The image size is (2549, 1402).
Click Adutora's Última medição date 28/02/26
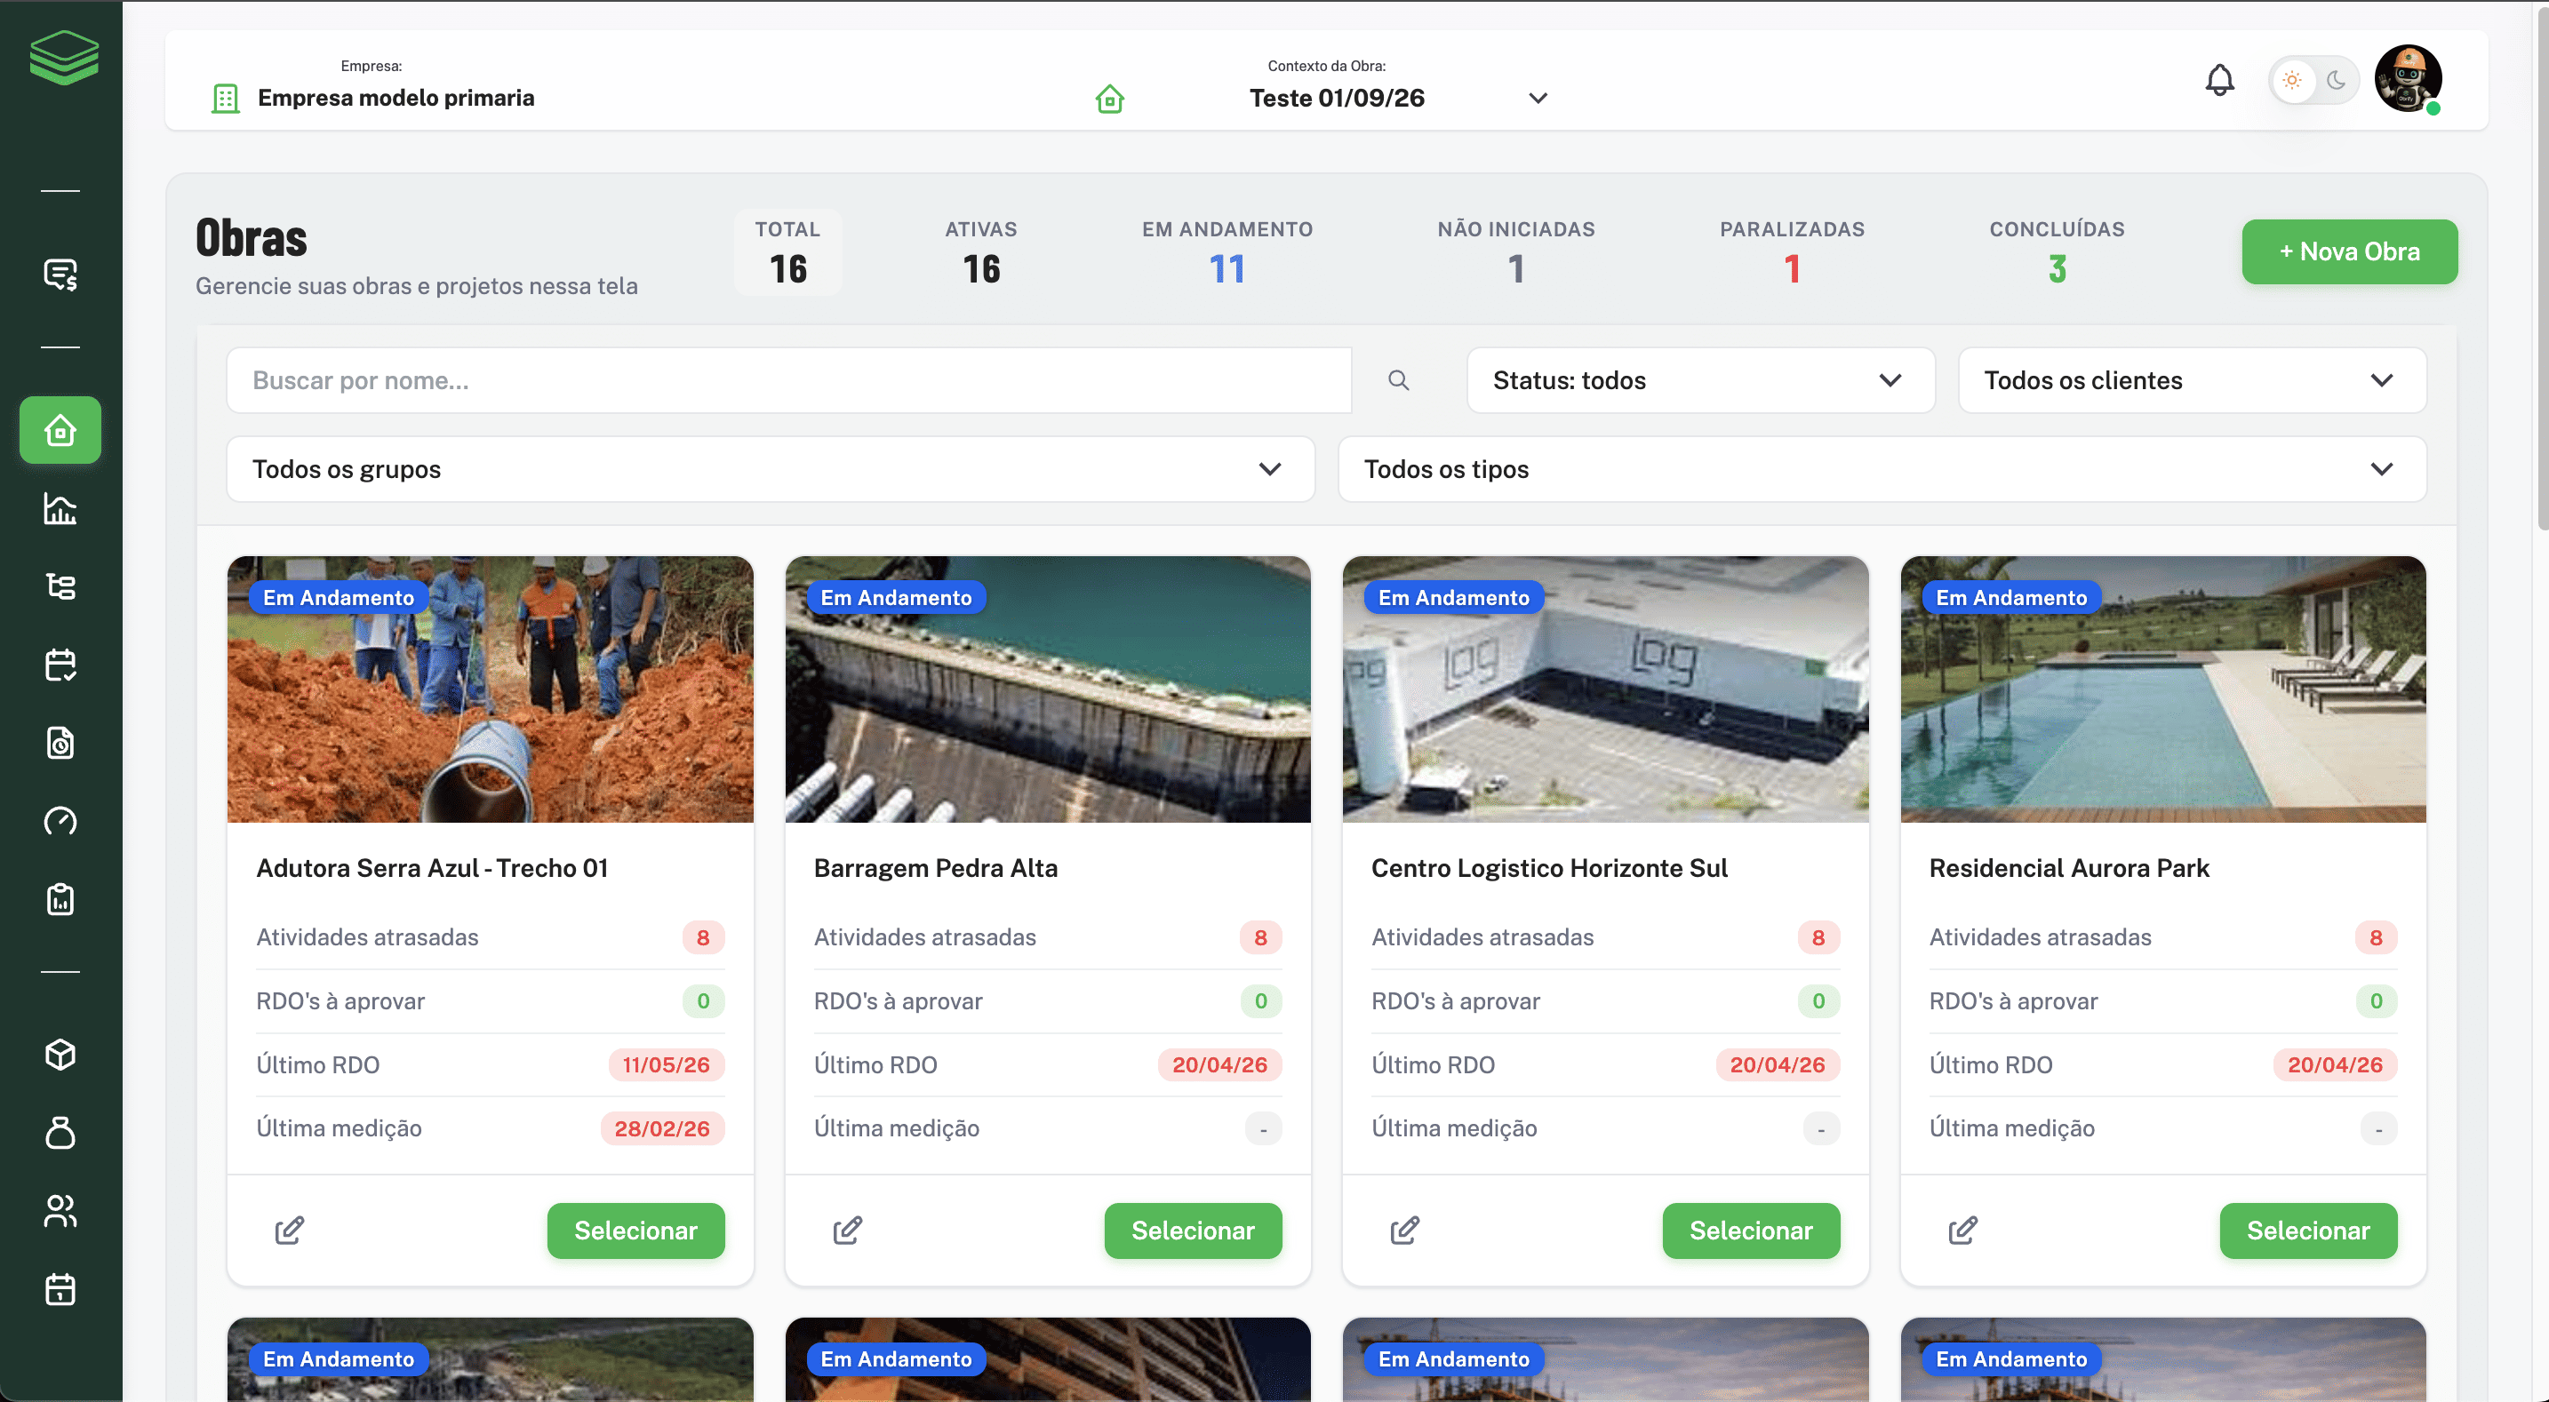coord(662,1129)
